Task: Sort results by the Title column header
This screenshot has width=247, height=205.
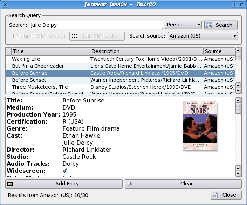Action: click(x=50, y=52)
